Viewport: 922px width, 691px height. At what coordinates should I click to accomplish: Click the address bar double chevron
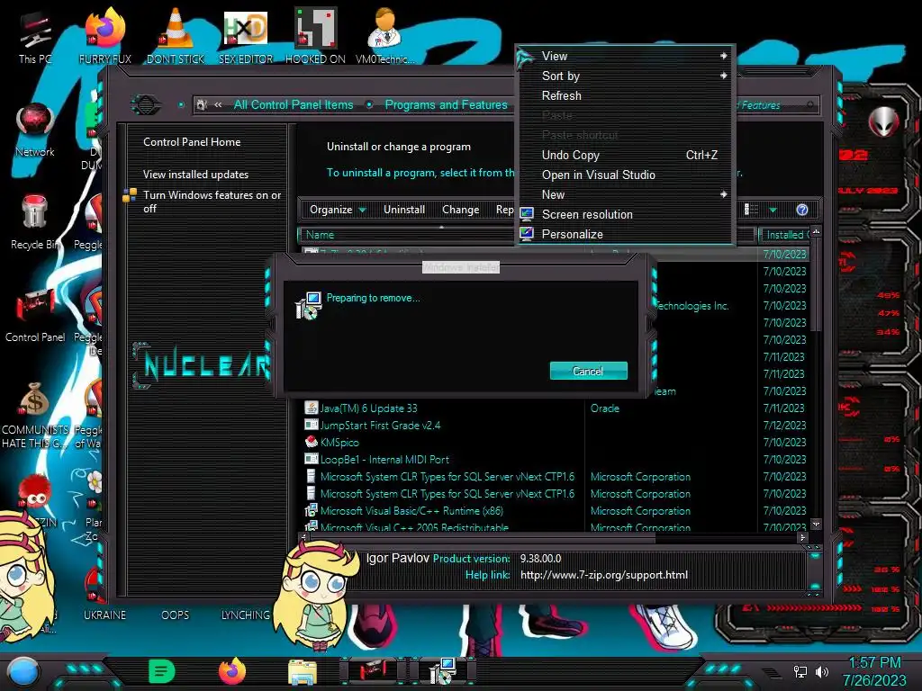pyautogui.click(x=218, y=105)
